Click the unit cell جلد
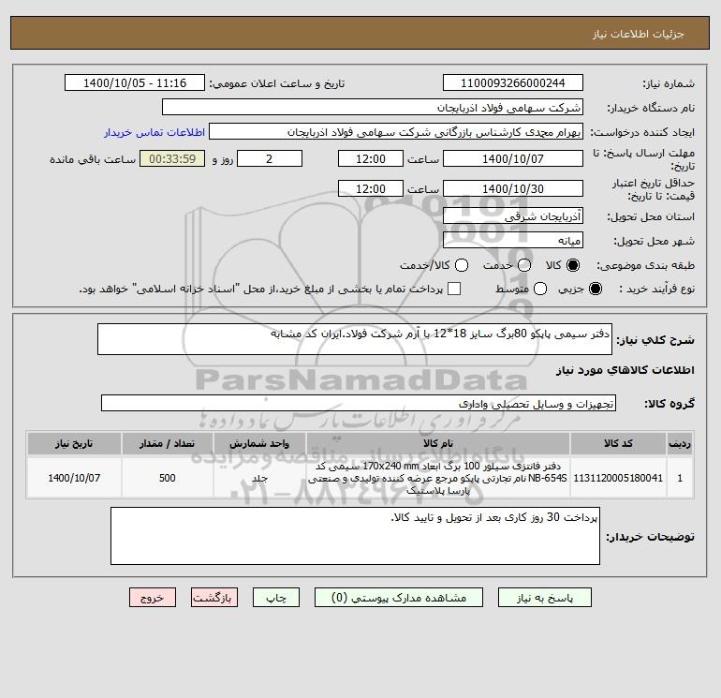721x698 pixels. coord(259,478)
